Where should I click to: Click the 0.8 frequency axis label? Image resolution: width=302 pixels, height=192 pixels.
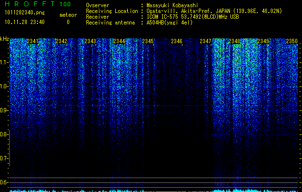point(4,134)
